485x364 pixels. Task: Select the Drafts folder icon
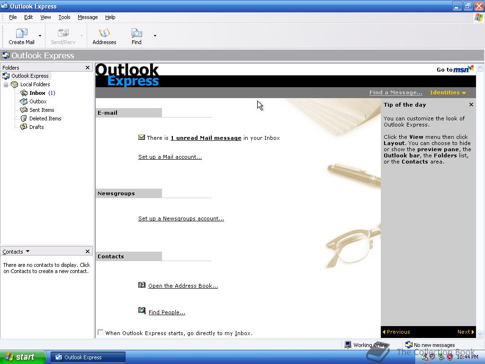(24, 127)
